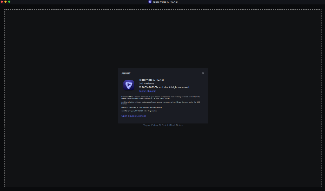The height and width of the screenshot is (191, 325).
Task: Open Topaz Video AI Quick Start Guide
Action: (163, 125)
